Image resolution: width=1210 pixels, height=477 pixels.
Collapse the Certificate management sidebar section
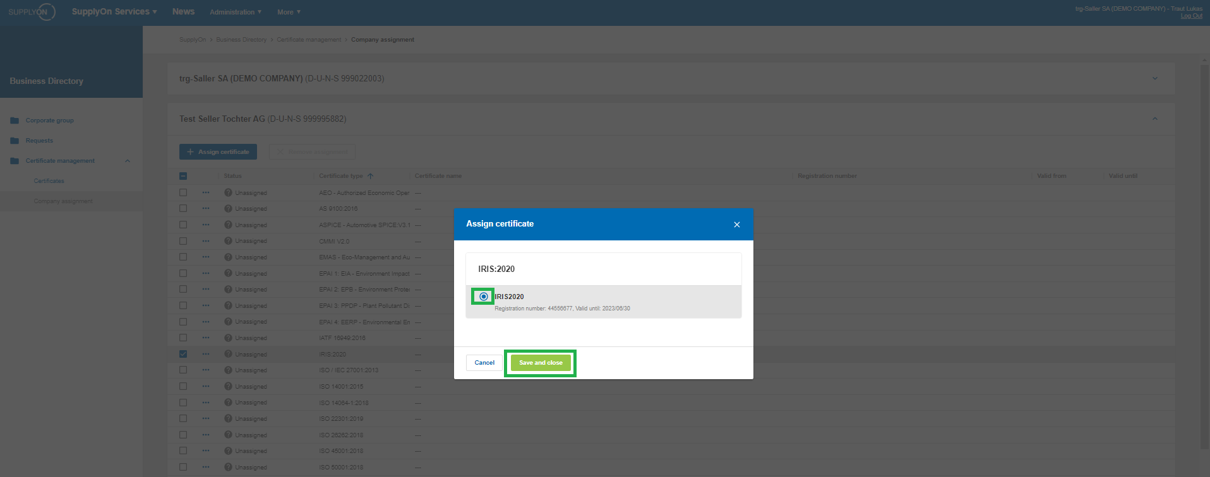(128, 161)
